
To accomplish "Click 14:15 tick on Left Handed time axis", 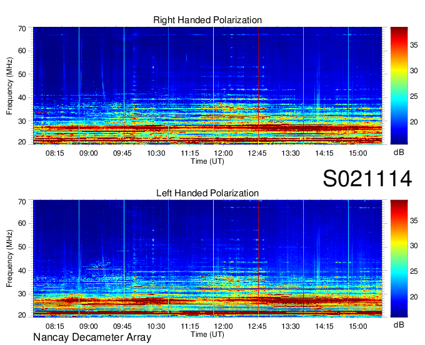I will point(324,326).
